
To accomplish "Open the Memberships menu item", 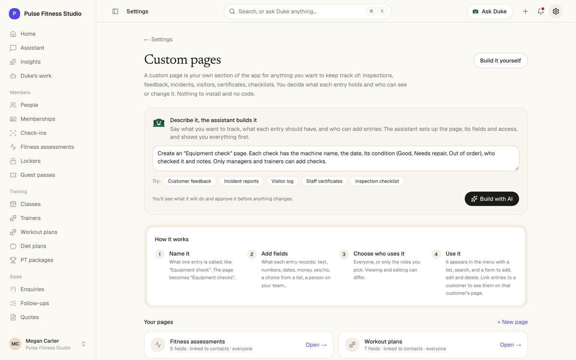I will [48, 119].
